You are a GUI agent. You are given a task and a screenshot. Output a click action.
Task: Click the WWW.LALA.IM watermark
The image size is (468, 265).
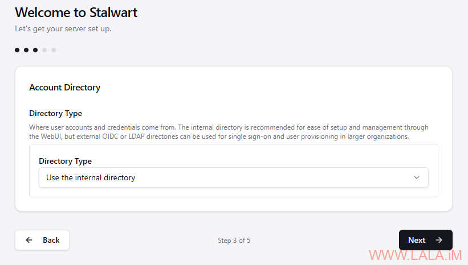click(x=416, y=255)
